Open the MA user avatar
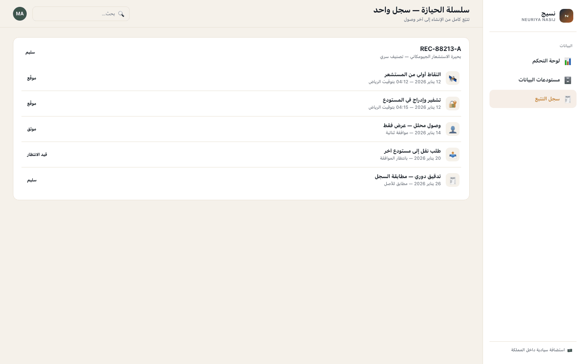Screen dimensions: 583x364 (x=20, y=14)
